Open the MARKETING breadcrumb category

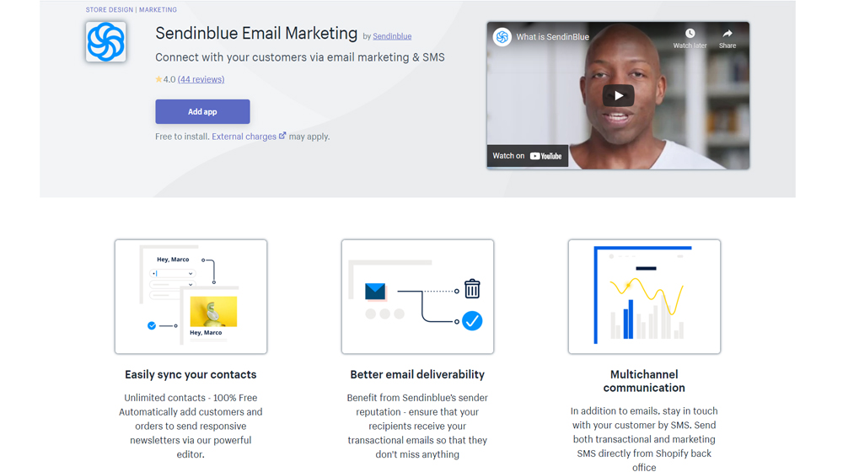(x=158, y=9)
